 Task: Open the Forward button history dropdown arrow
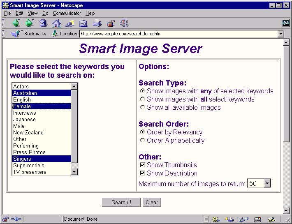click(33, 20)
